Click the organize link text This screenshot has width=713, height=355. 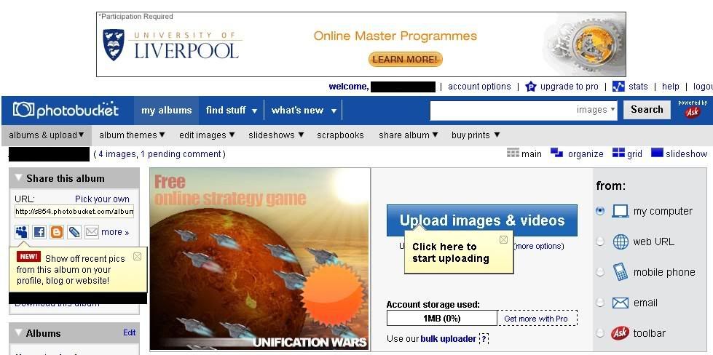(586, 154)
